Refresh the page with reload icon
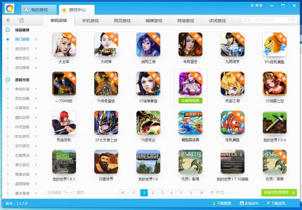The image size is (302, 210). 22,20
